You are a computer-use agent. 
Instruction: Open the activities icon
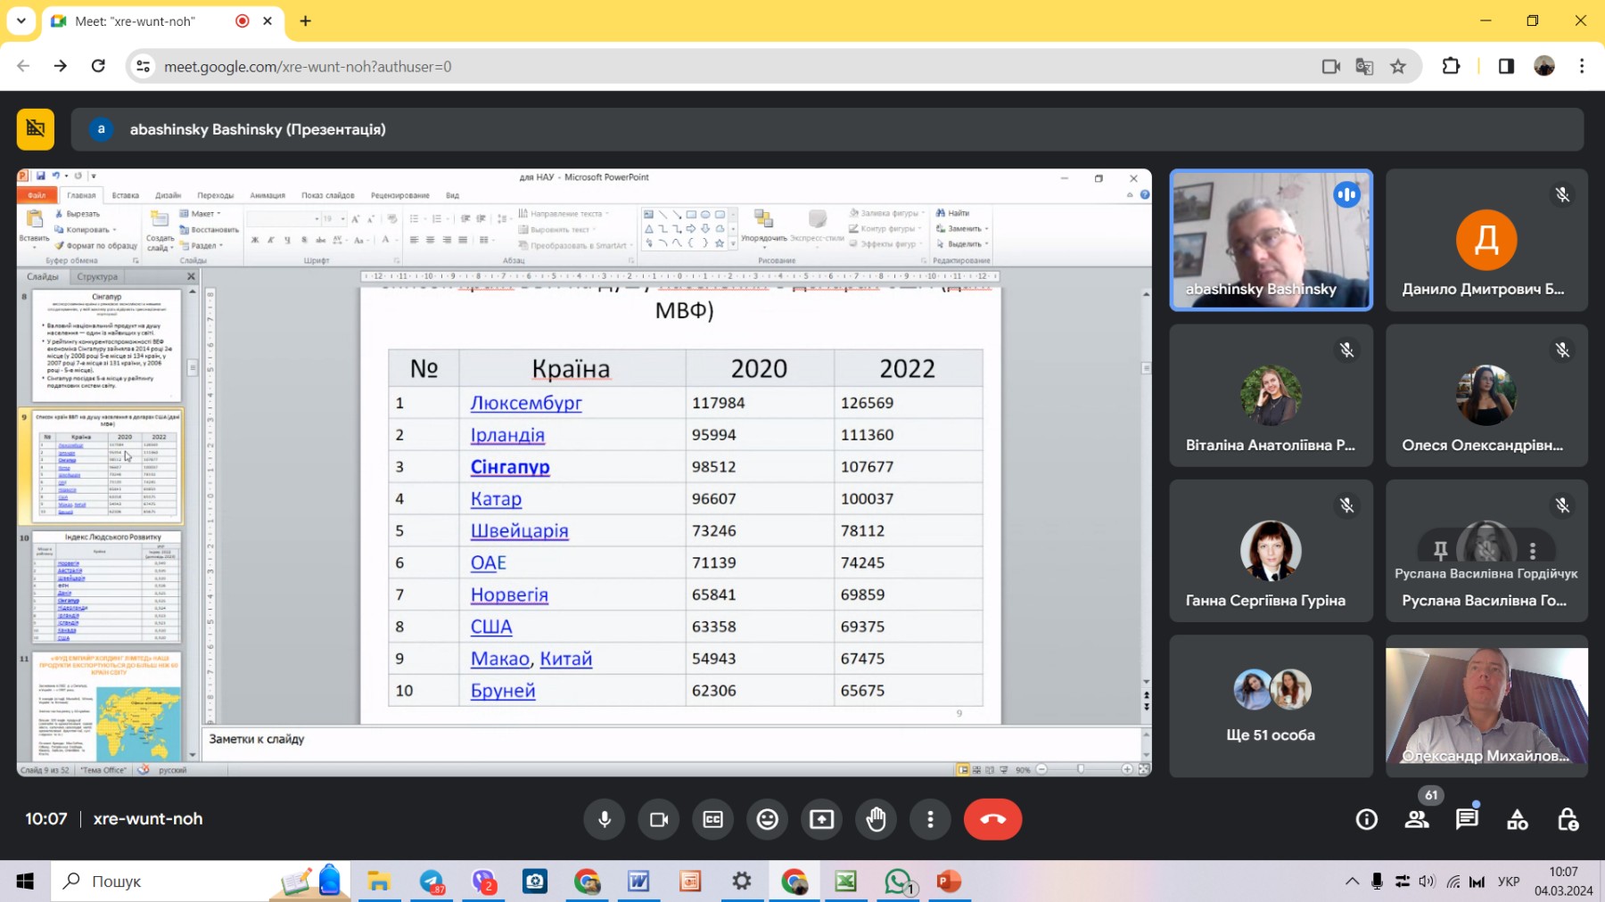[1517, 819]
